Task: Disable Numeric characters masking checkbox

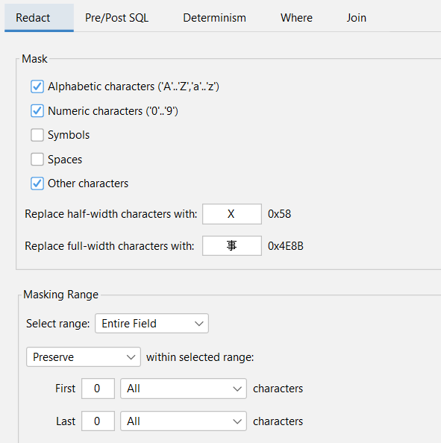Action: [x=37, y=110]
